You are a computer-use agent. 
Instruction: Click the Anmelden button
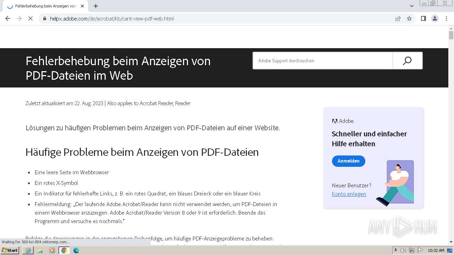pos(348,161)
